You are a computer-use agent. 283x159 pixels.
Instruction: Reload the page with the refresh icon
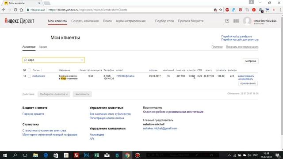coord(15,10)
